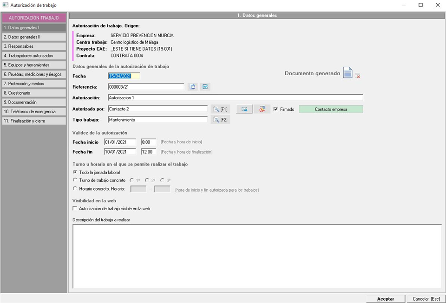Click the Cancelar [Esc] button
This screenshot has width=446, height=303.
pyautogui.click(x=426, y=299)
